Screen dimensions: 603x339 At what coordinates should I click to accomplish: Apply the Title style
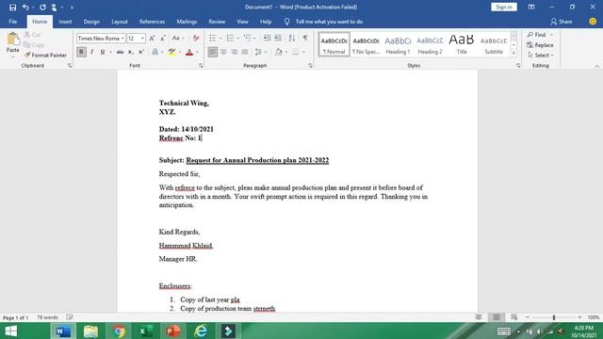pyautogui.click(x=462, y=44)
